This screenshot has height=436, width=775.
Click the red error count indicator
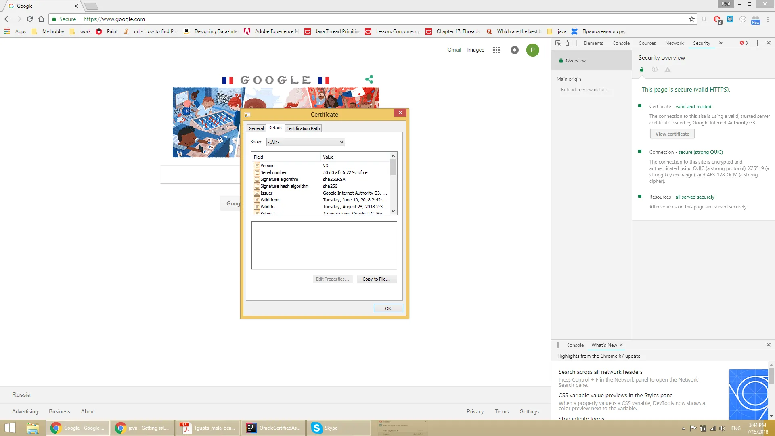[744, 43]
